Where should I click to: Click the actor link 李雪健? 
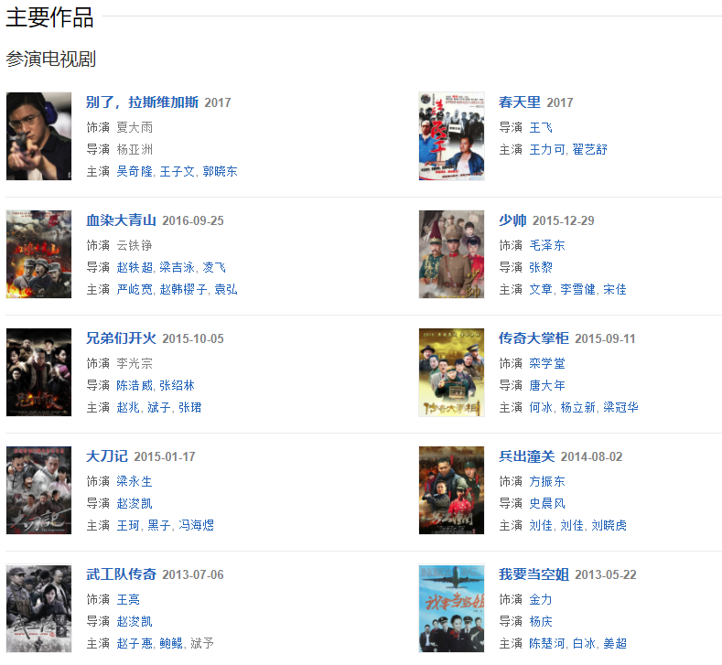click(578, 289)
